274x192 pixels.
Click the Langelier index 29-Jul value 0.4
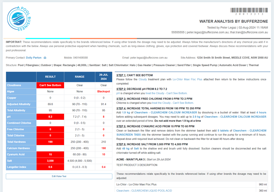tap(104, 167)
